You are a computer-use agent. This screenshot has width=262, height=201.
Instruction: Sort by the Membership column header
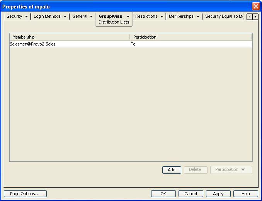pyautogui.click(x=70, y=37)
